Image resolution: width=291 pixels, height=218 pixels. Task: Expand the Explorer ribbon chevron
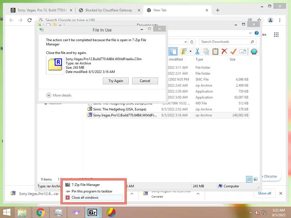point(250,33)
